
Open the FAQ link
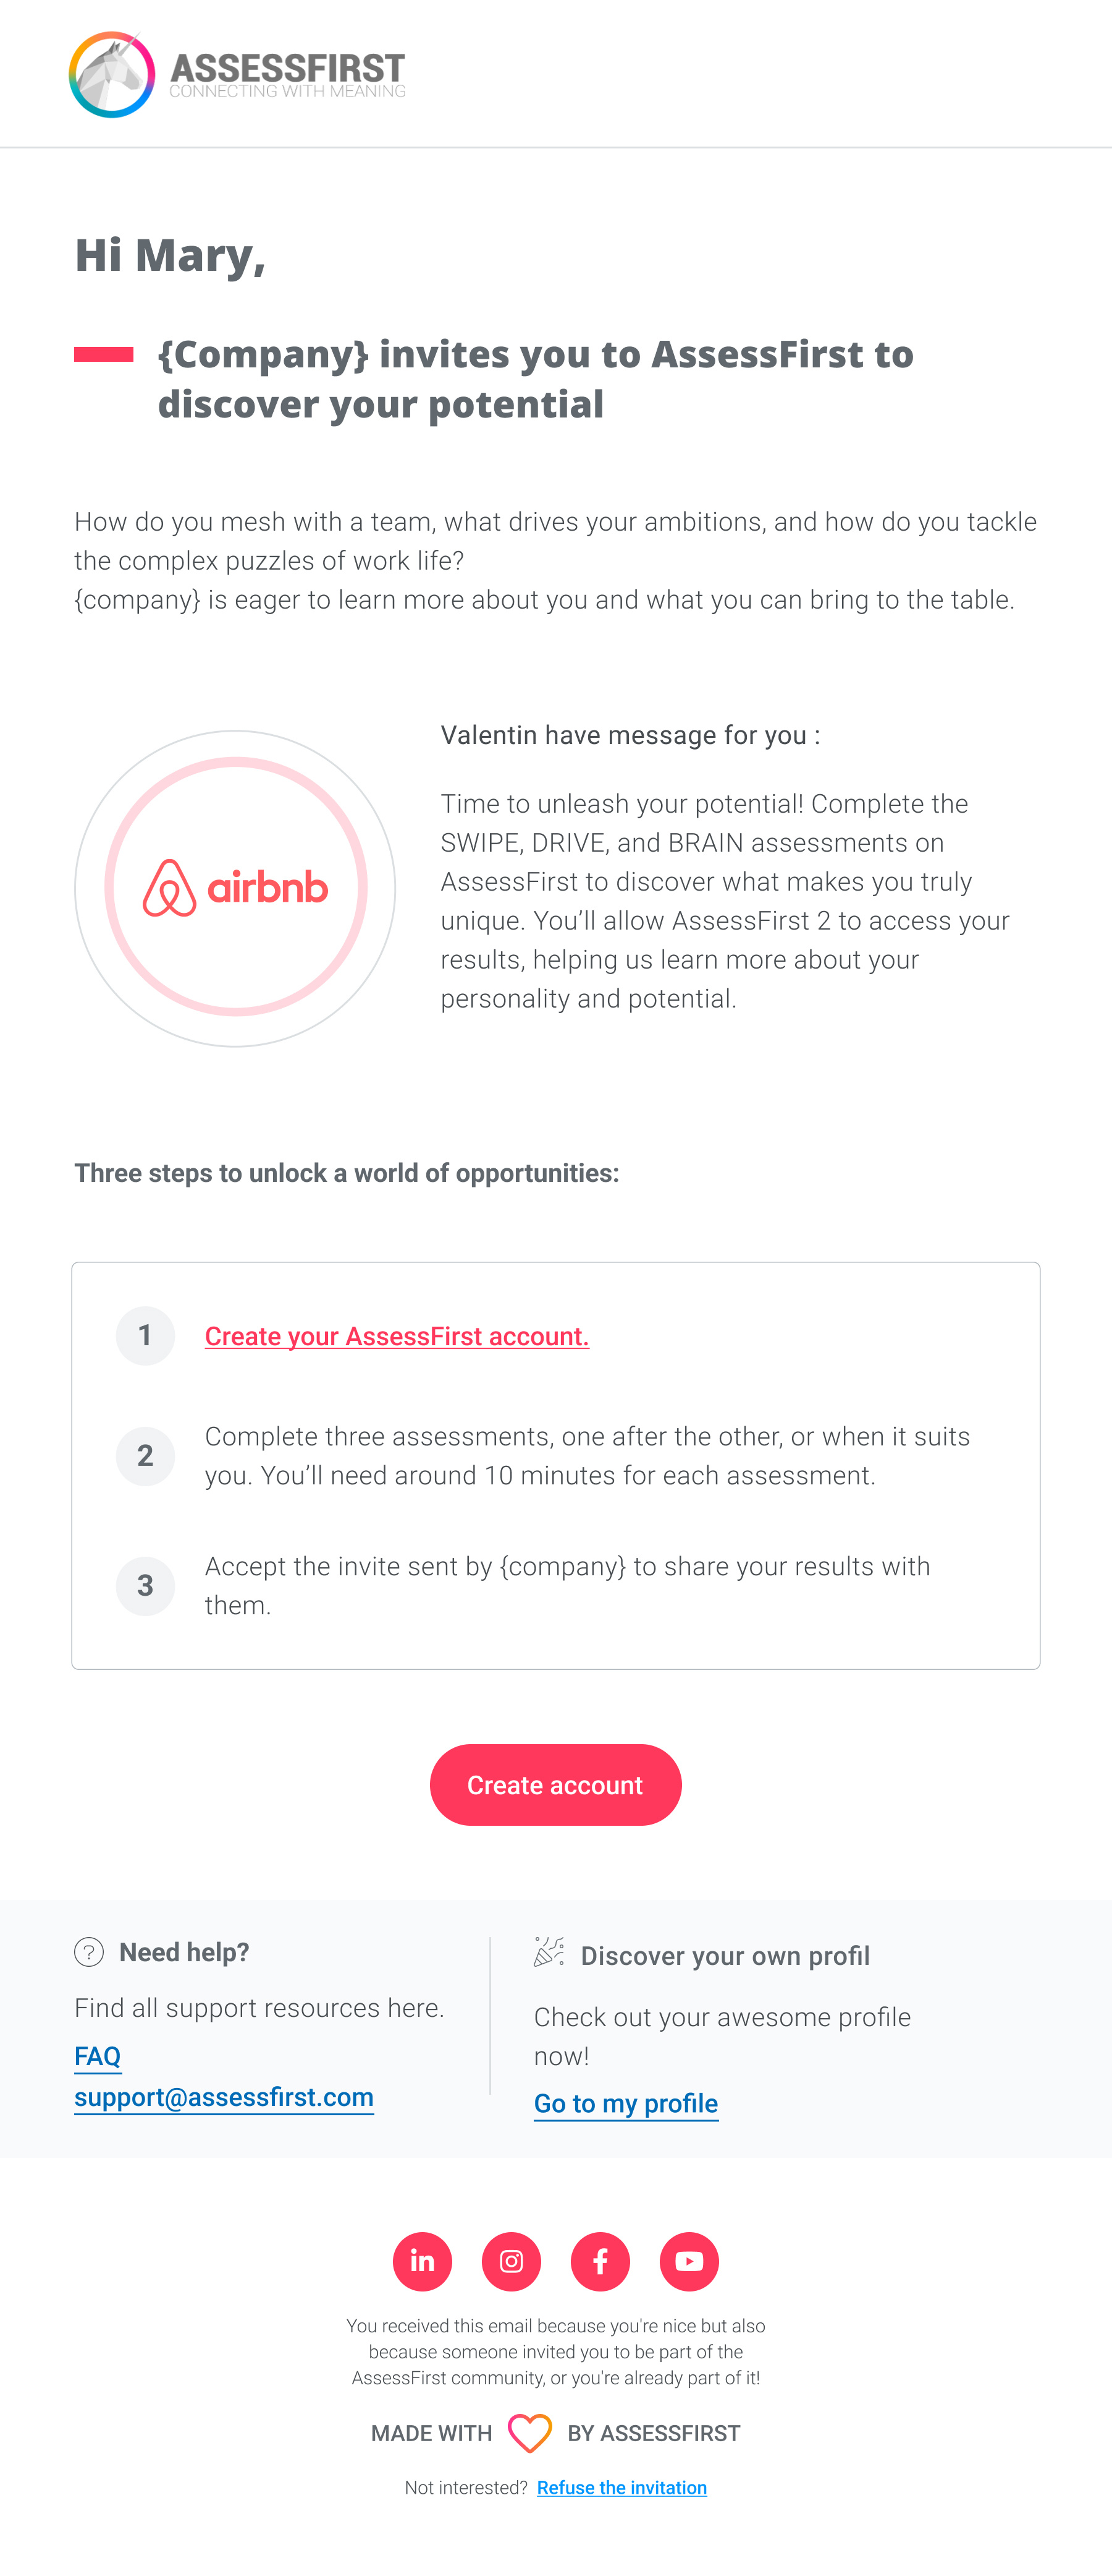pos(98,2056)
